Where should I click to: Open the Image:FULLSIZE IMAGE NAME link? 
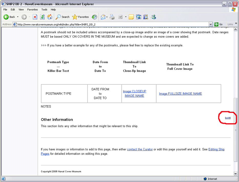coord(180,94)
